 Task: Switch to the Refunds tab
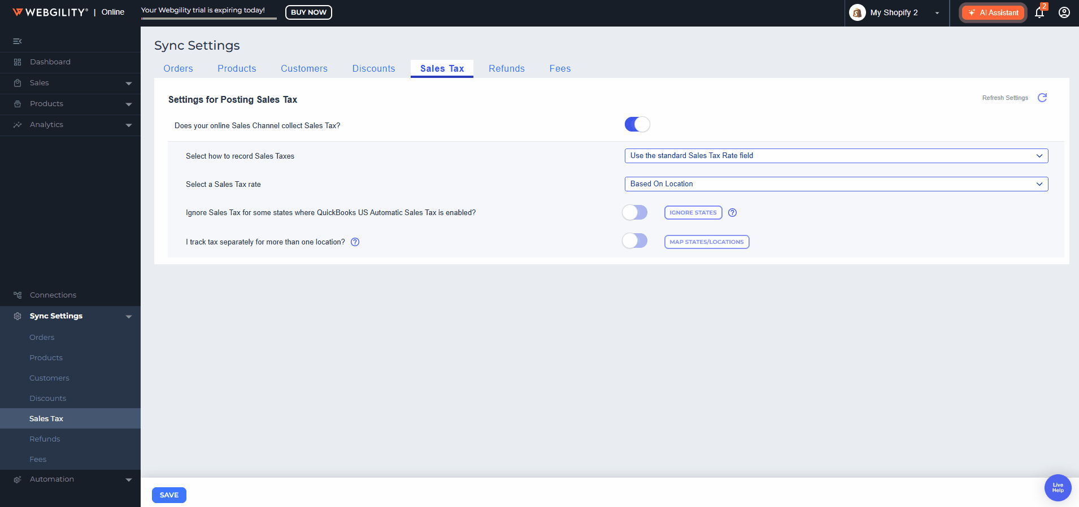[x=507, y=68]
